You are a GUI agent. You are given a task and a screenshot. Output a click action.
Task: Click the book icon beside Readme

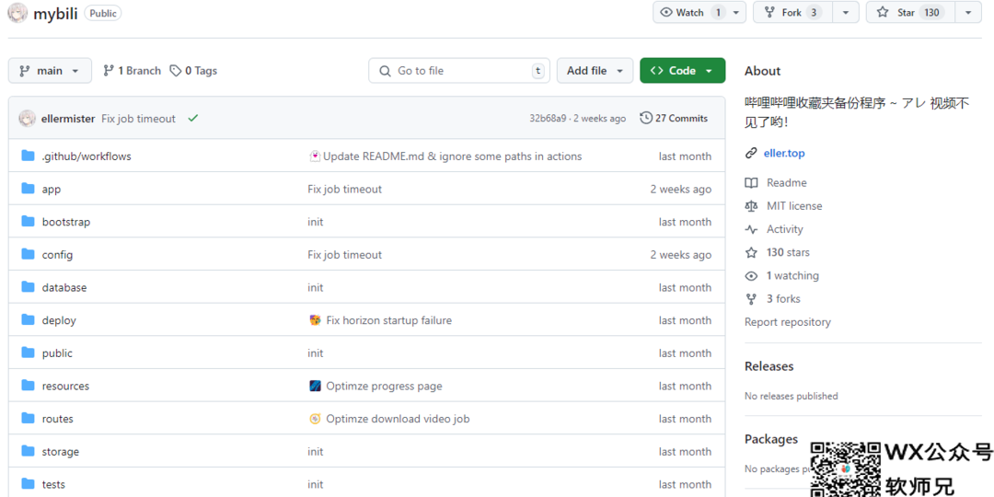[751, 182]
